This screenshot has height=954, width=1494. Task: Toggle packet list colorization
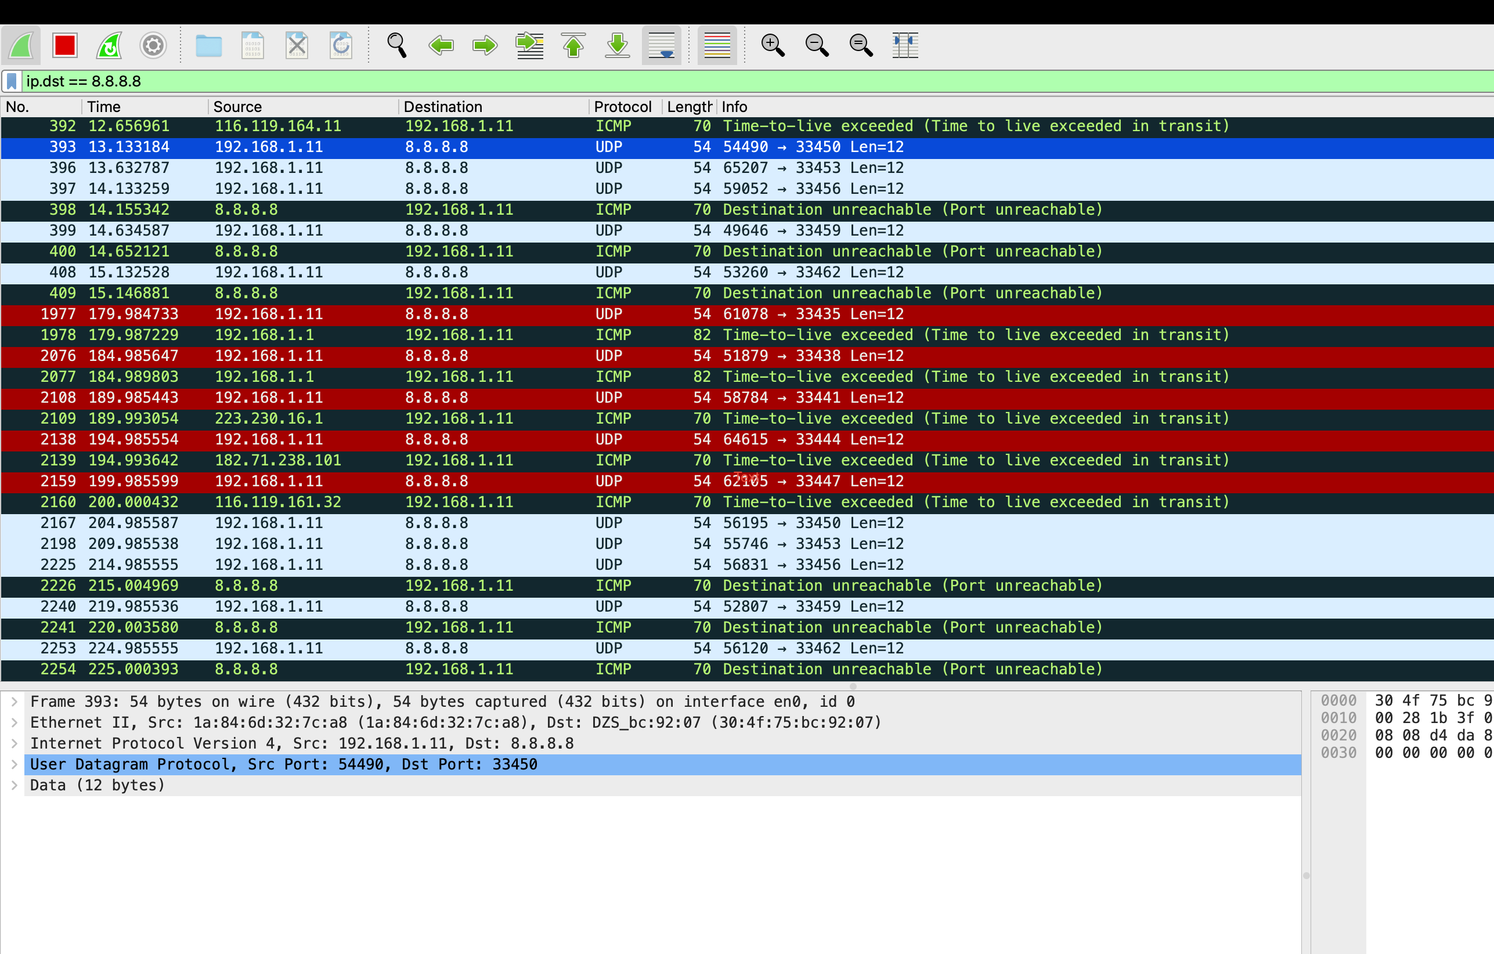point(717,45)
